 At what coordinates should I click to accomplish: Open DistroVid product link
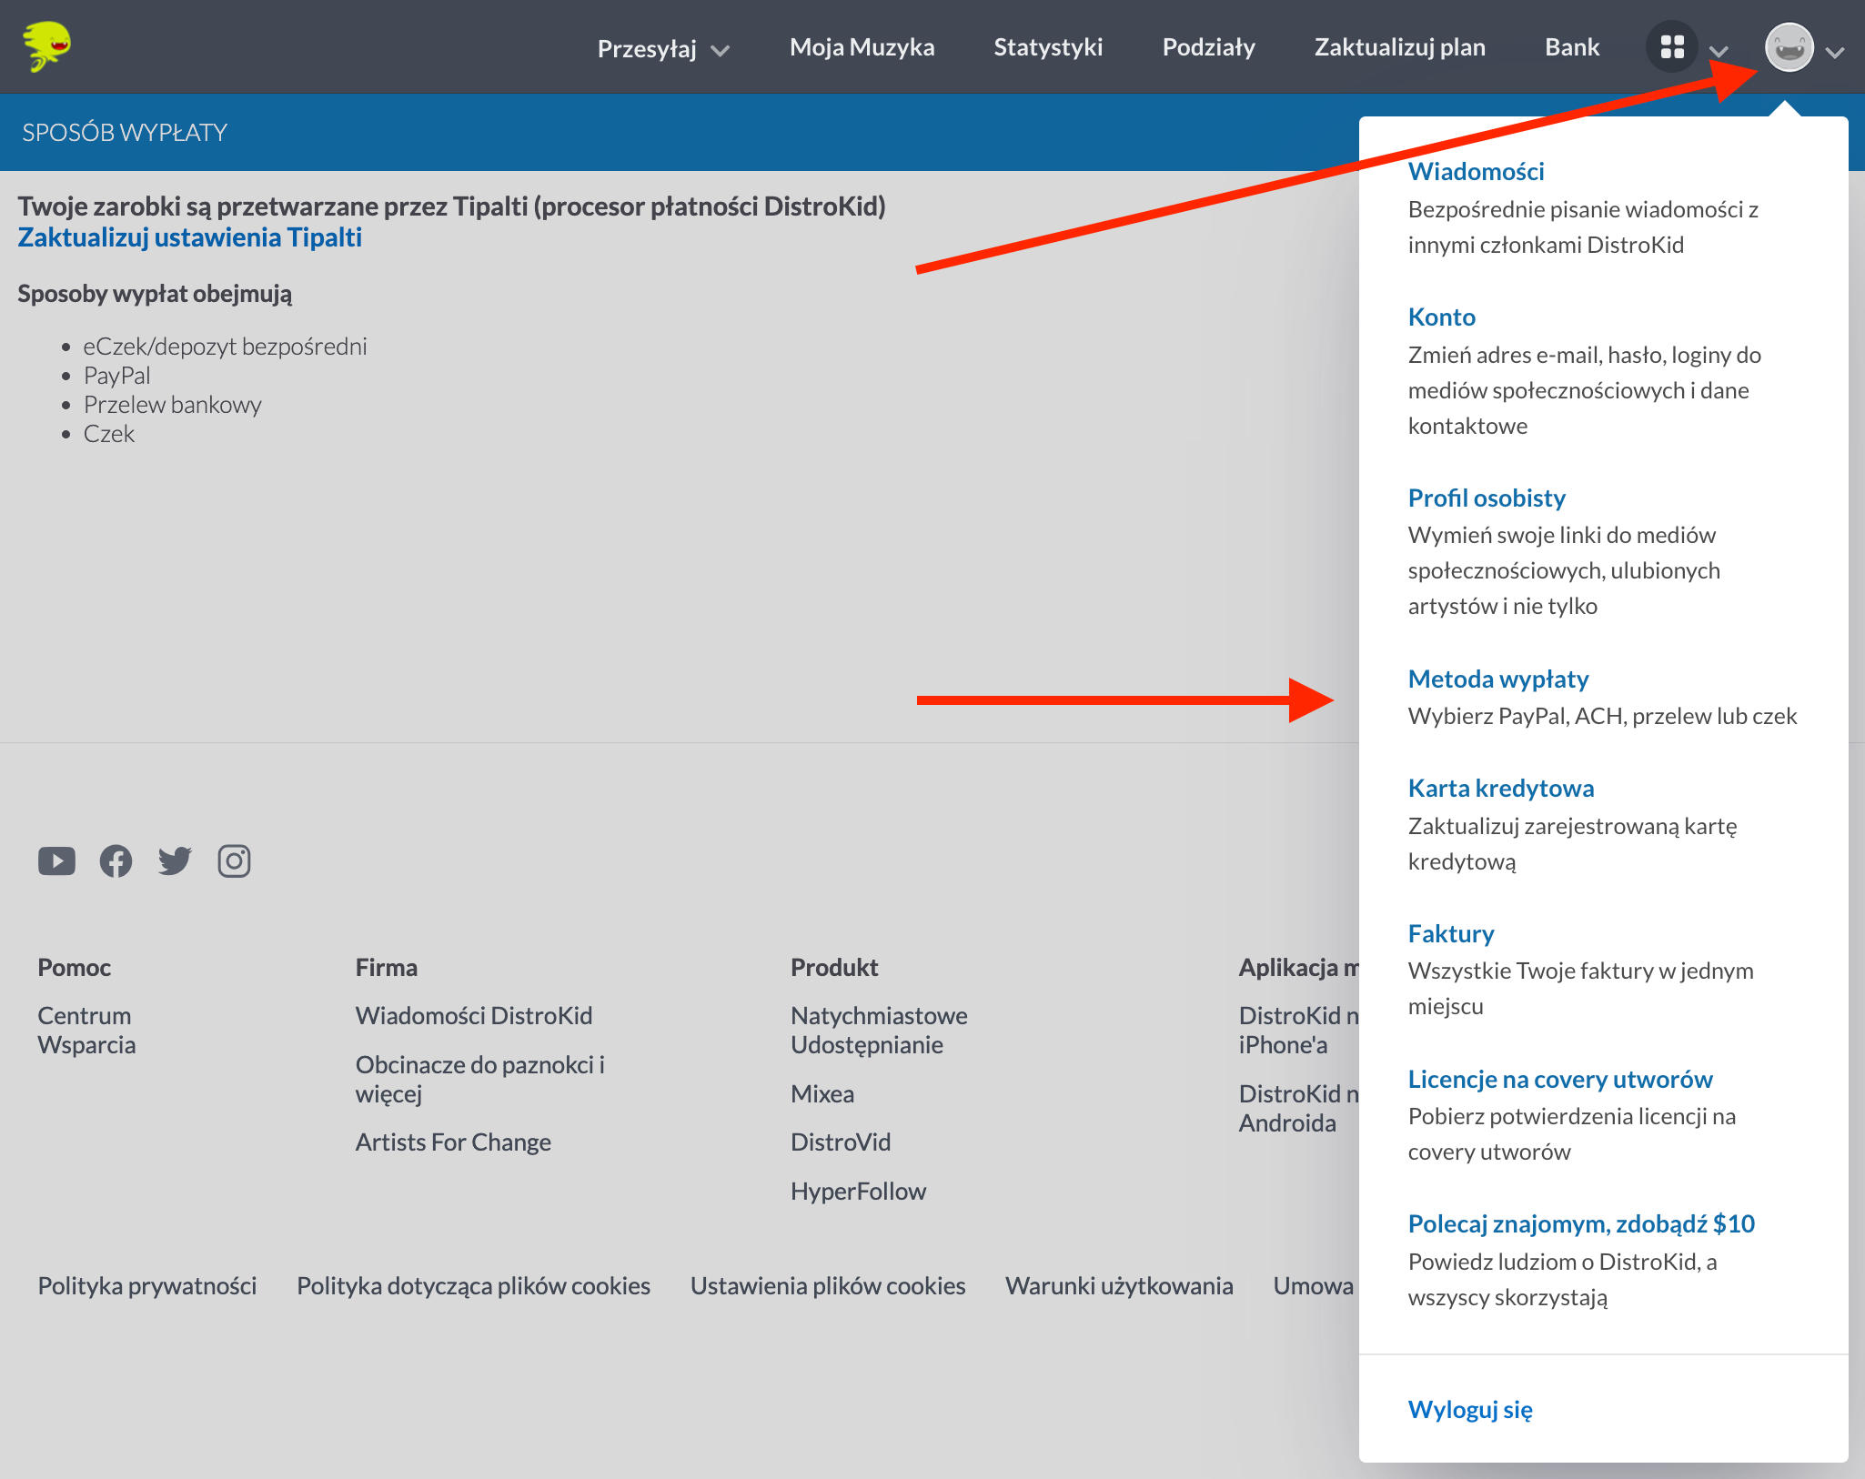[x=841, y=1142]
